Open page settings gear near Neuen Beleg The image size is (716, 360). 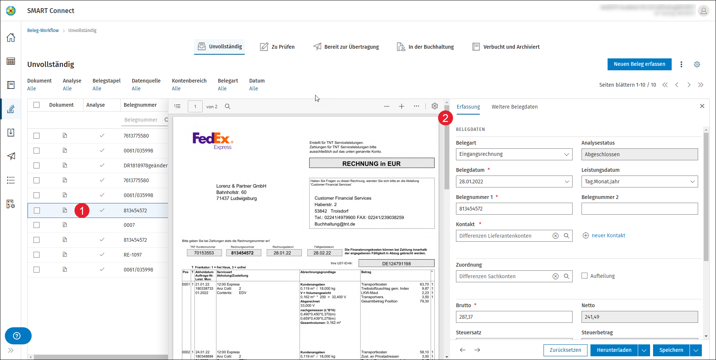[697, 64]
